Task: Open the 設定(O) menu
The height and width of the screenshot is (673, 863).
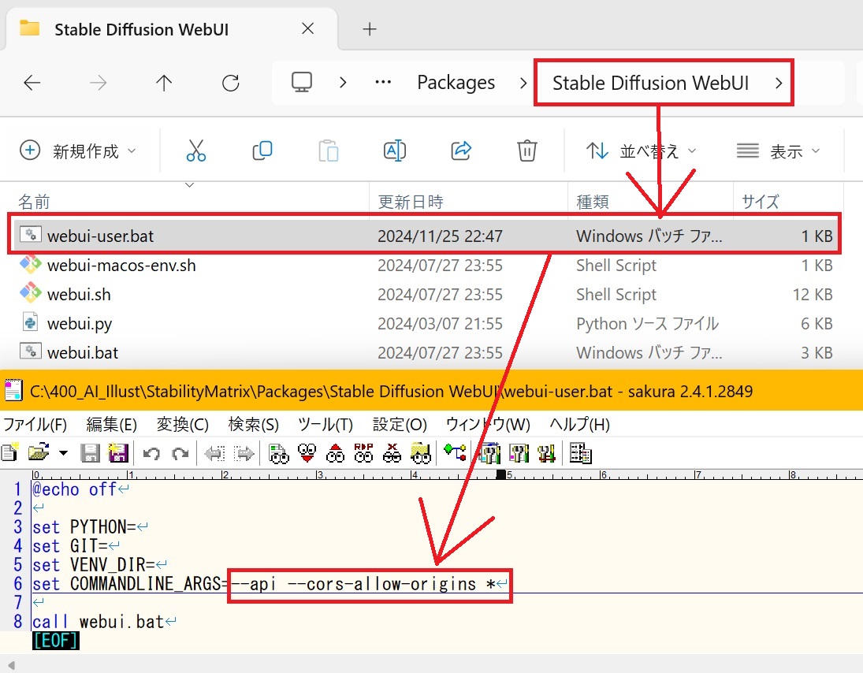Action: 400,424
